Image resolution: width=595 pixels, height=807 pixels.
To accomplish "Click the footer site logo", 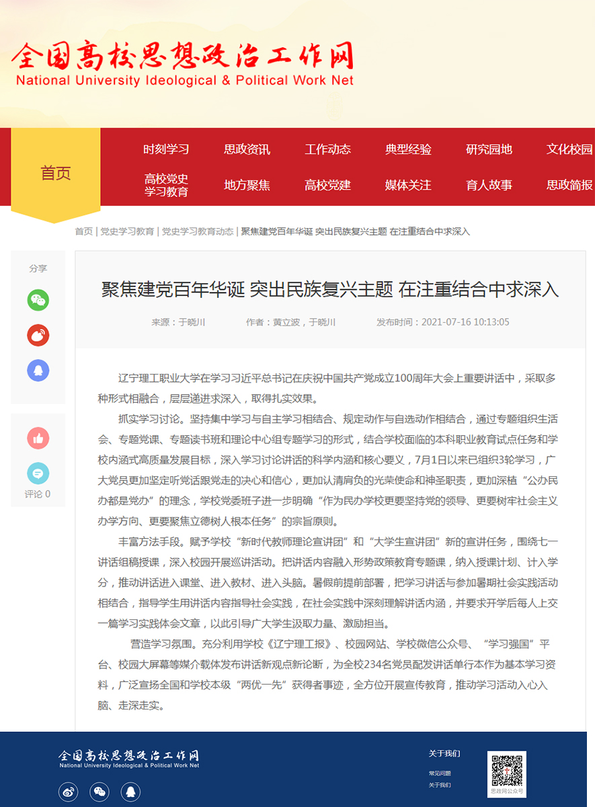I will coord(129,759).
